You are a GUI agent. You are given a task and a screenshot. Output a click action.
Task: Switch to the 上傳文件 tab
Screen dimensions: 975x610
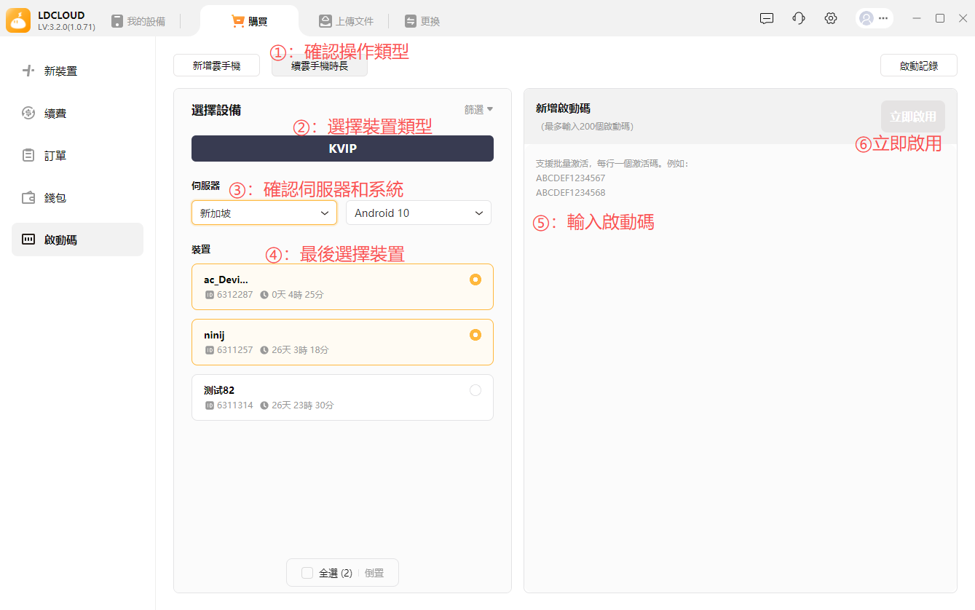(x=346, y=21)
